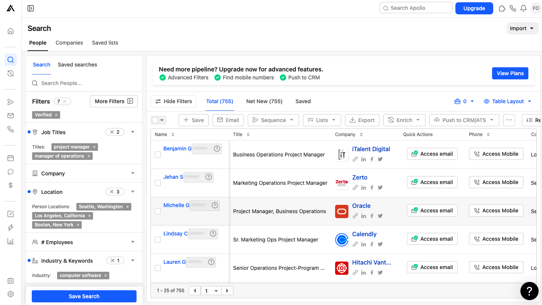The width and height of the screenshot is (542, 305).
Task: Click the Emails envelope icon in sidebar
Action: coord(11,116)
